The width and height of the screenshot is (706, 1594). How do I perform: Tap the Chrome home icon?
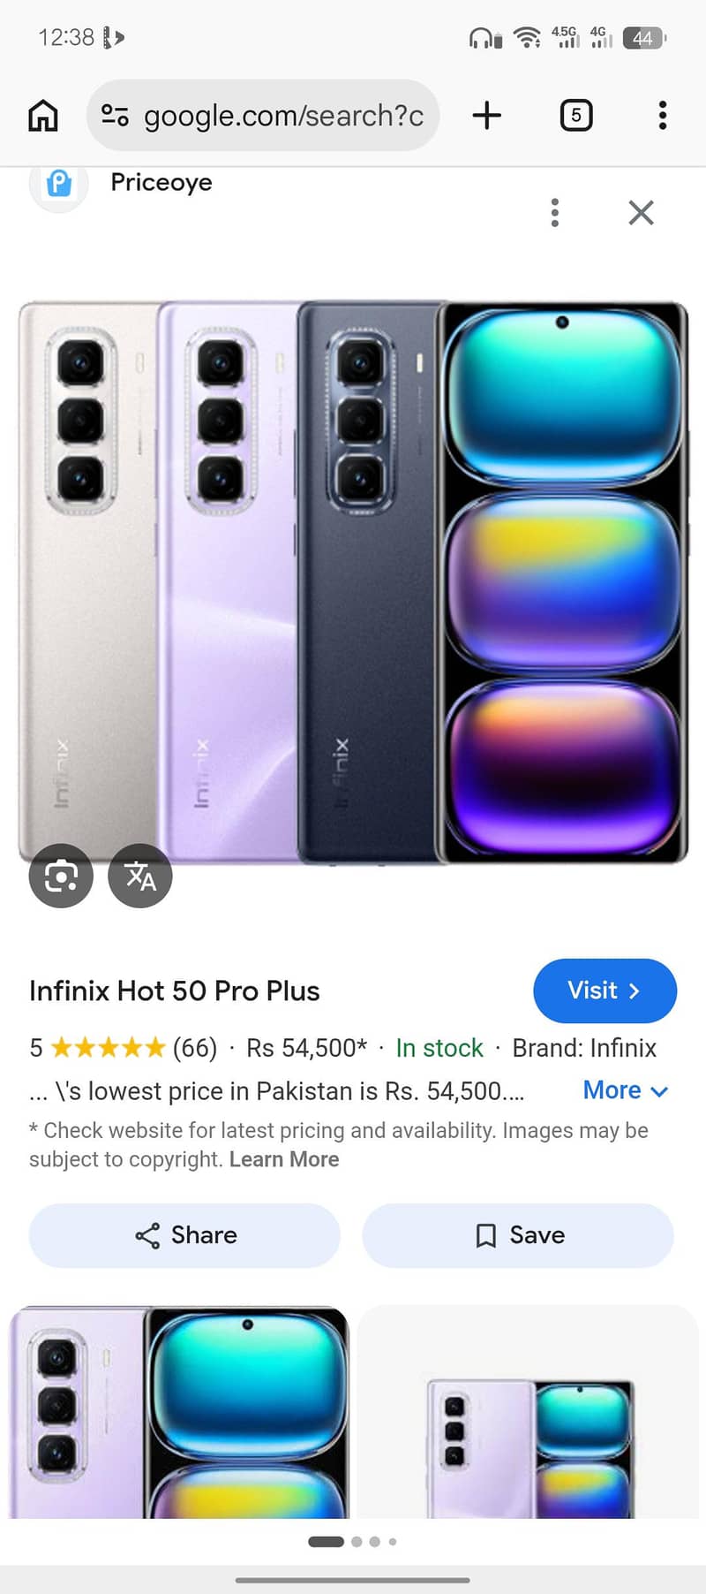(43, 116)
